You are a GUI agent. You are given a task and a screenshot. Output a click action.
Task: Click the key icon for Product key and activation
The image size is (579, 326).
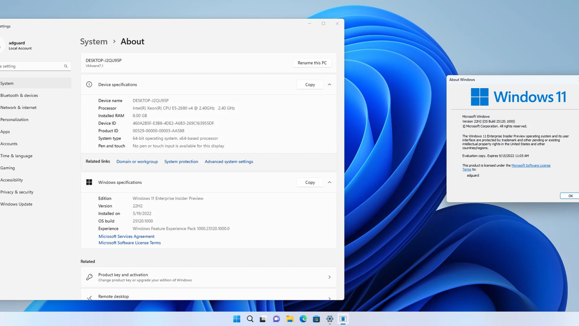(89, 277)
